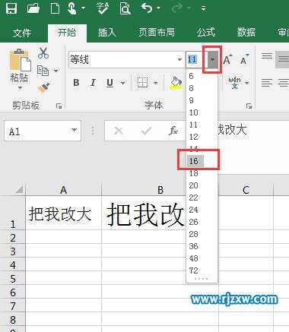Click the Print Preview icon
The image size is (289, 332).
[x=125, y=8]
